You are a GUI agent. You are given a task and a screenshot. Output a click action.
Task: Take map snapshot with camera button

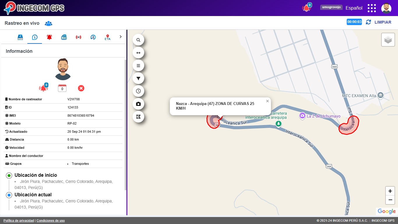point(138,104)
